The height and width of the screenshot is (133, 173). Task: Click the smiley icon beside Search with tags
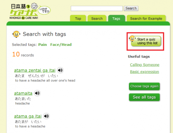pos(16,34)
